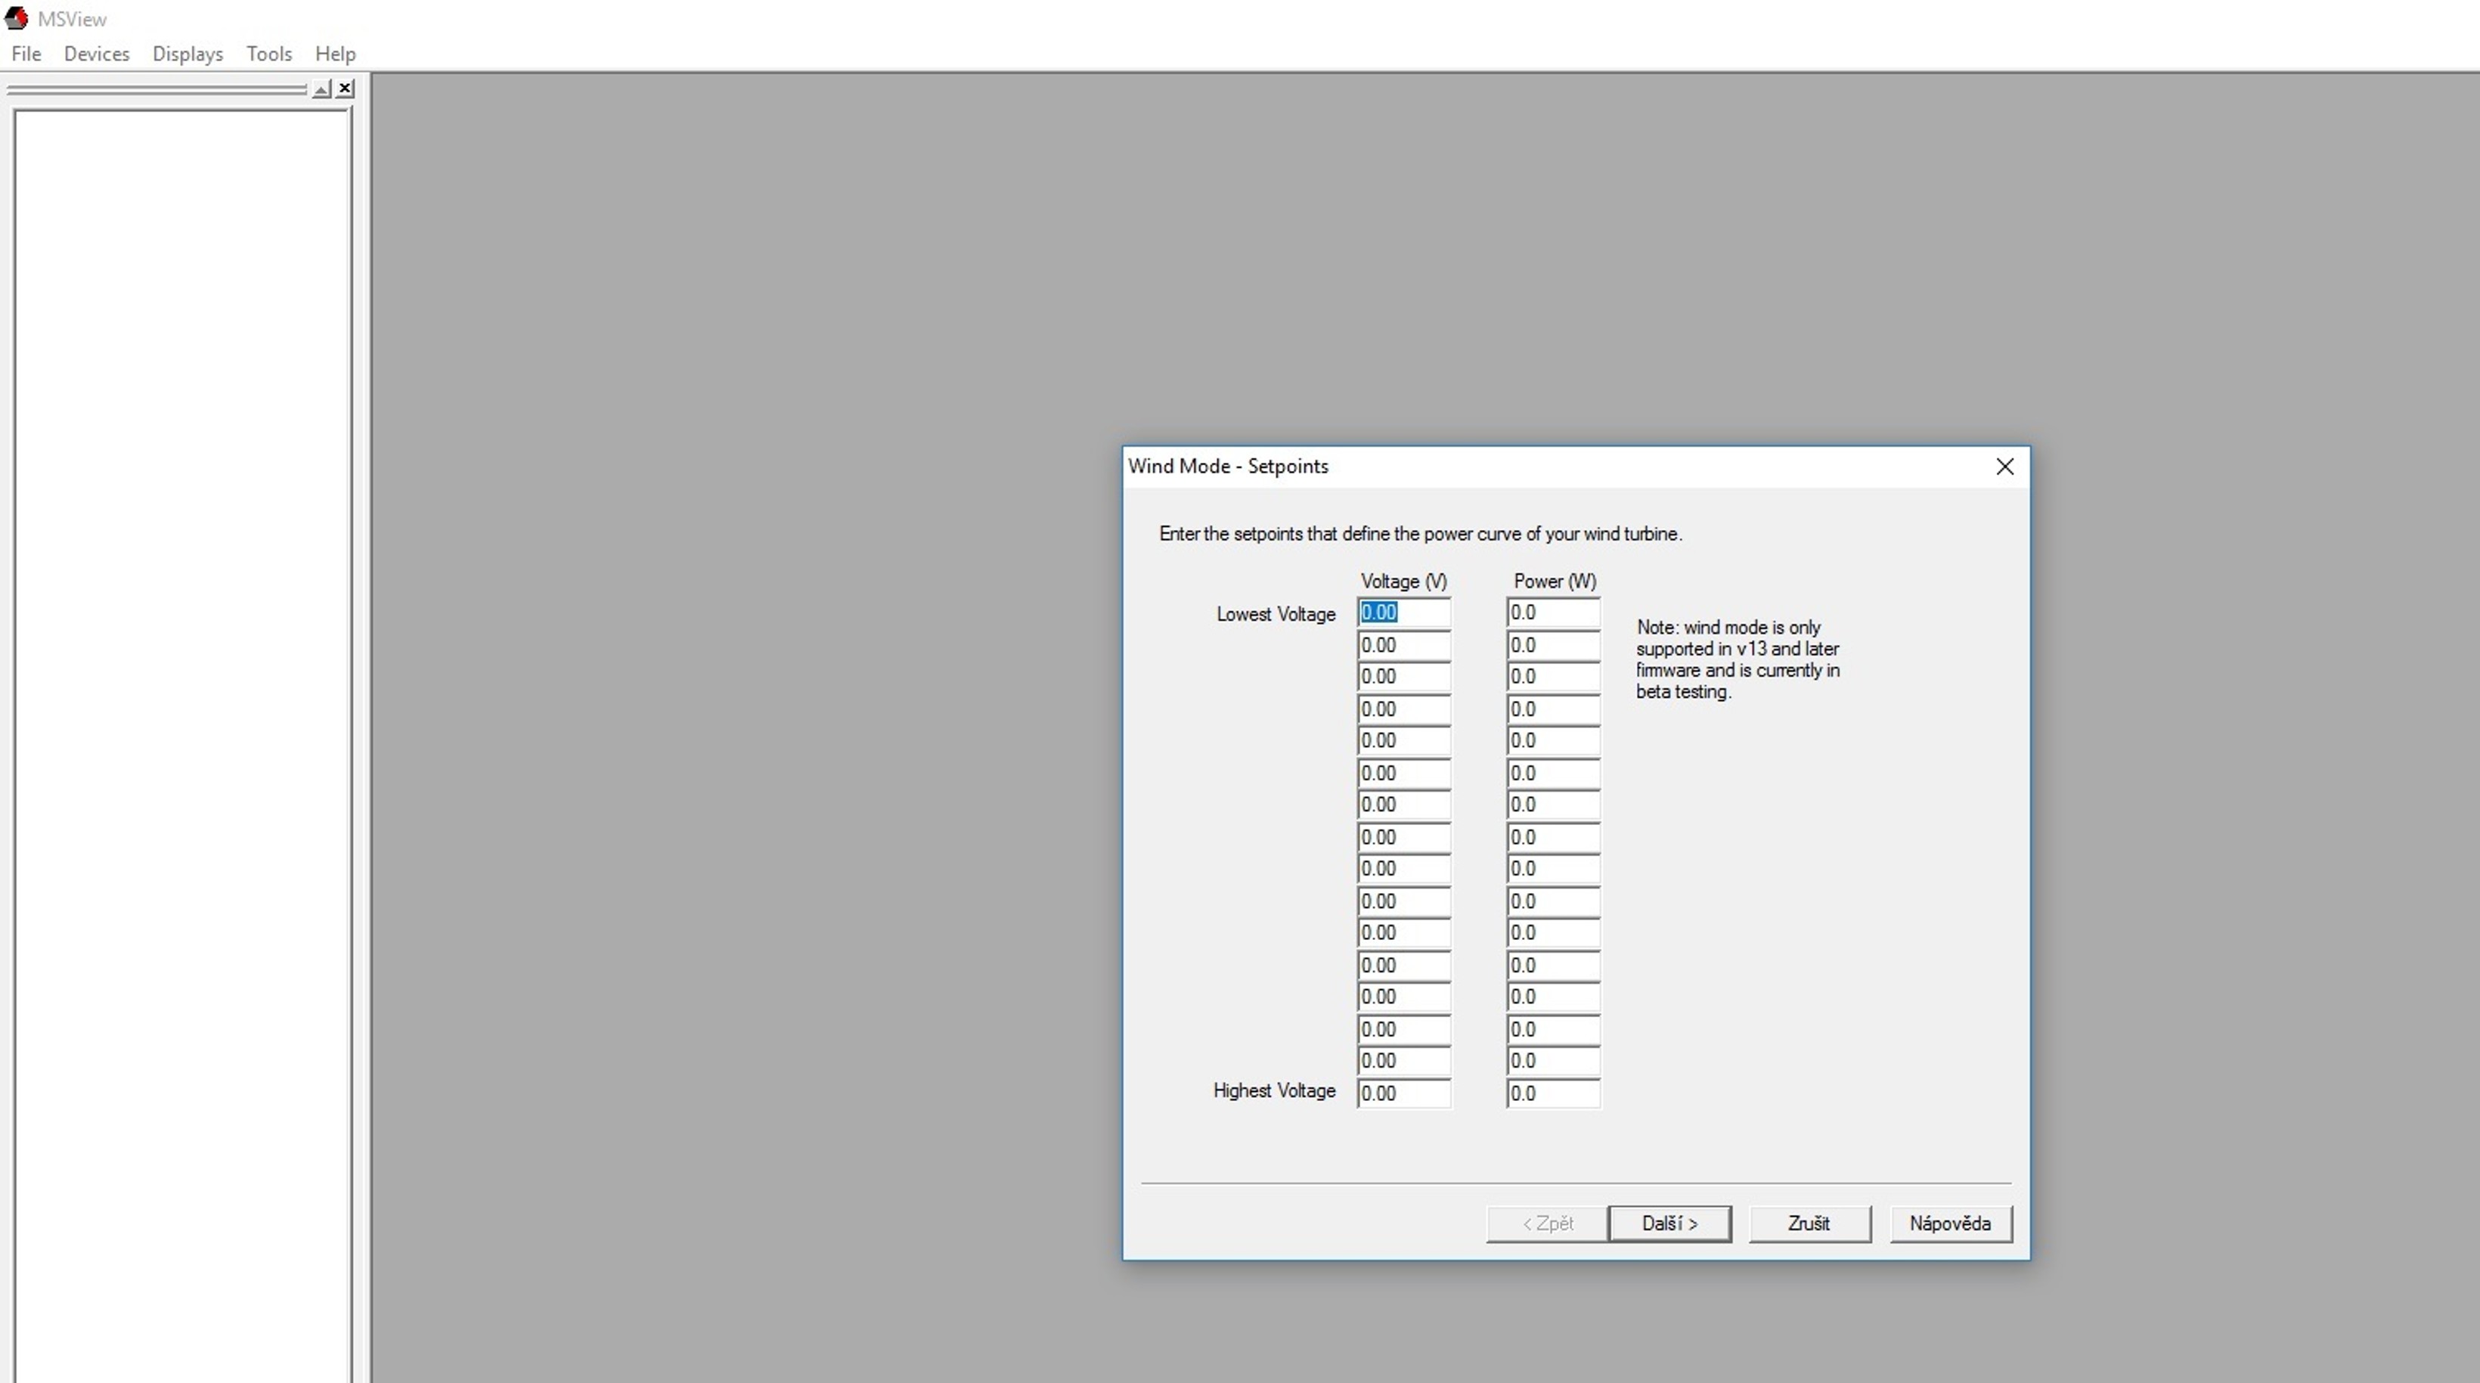Image resolution: width=2480 pixels, height=1383 pixels.
Task: Click the Lowest Voltage power field
Action: point(1552,612)
